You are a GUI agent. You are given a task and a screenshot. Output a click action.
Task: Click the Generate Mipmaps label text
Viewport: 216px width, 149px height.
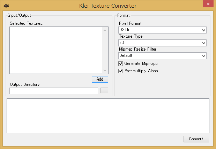141,64
